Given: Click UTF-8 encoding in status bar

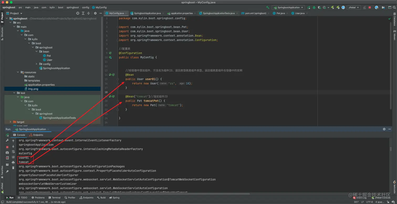Looking at the screenshot, I should pos(369,202).
